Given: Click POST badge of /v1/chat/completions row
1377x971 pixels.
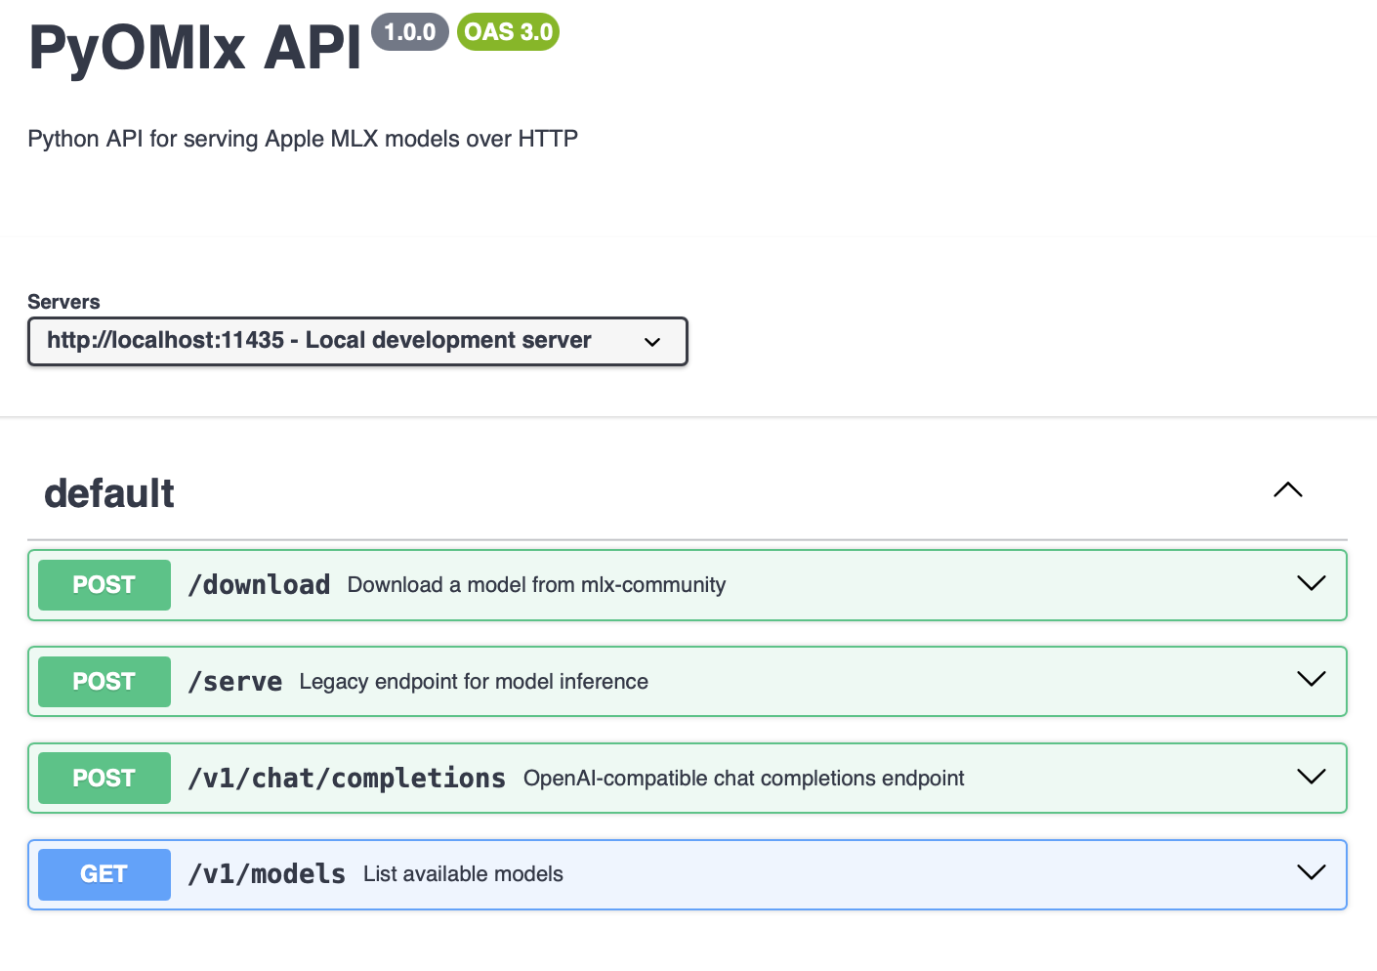Looking at the screenshot, I should click(x=104, y=779).
